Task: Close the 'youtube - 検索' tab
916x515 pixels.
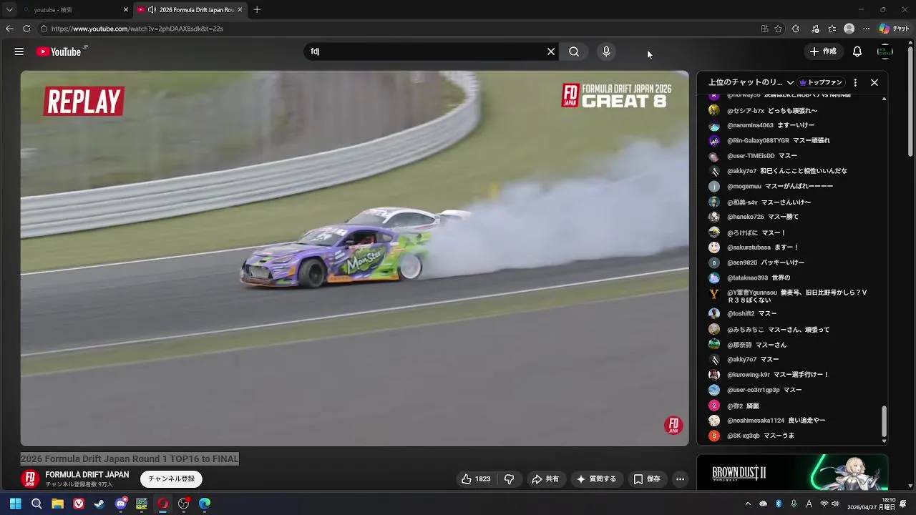Action: pos(126,10)
